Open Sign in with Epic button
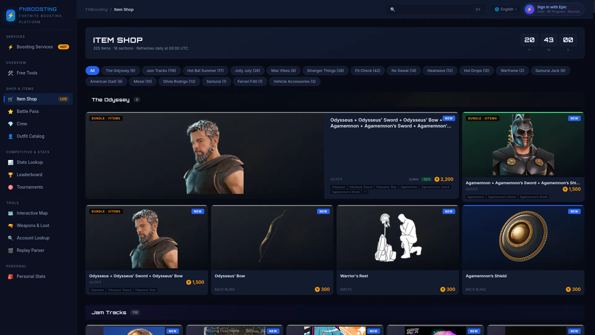595x335 pixels. pos(554,9)
